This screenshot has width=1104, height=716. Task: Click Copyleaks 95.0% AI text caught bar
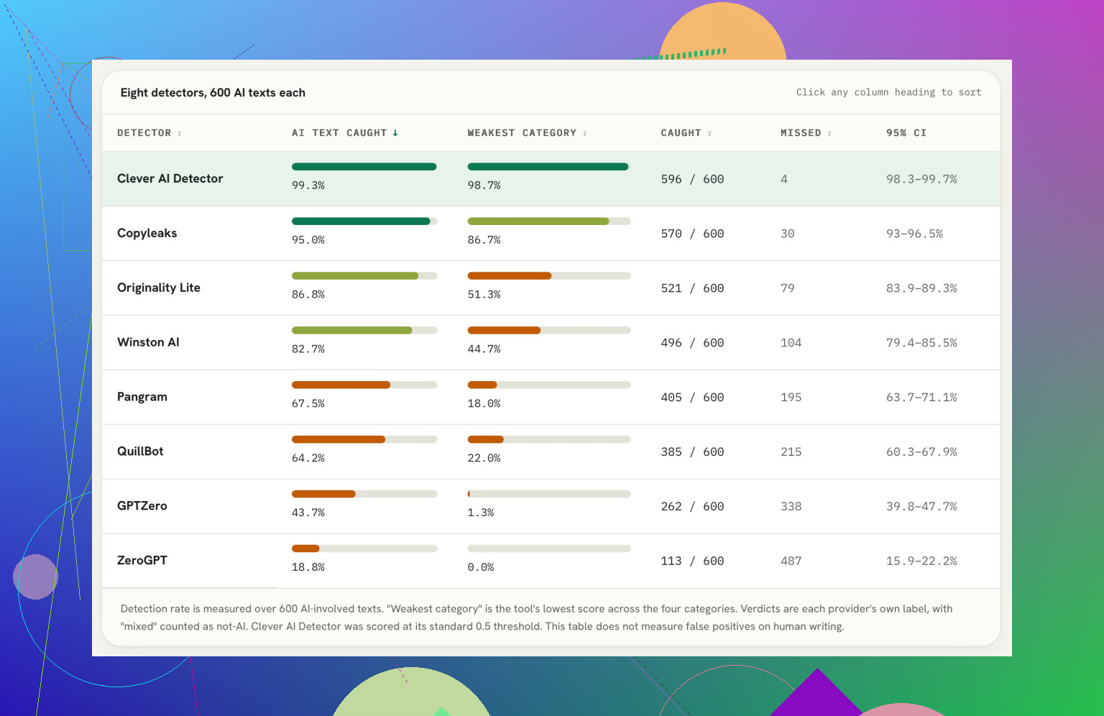(364, 221)
